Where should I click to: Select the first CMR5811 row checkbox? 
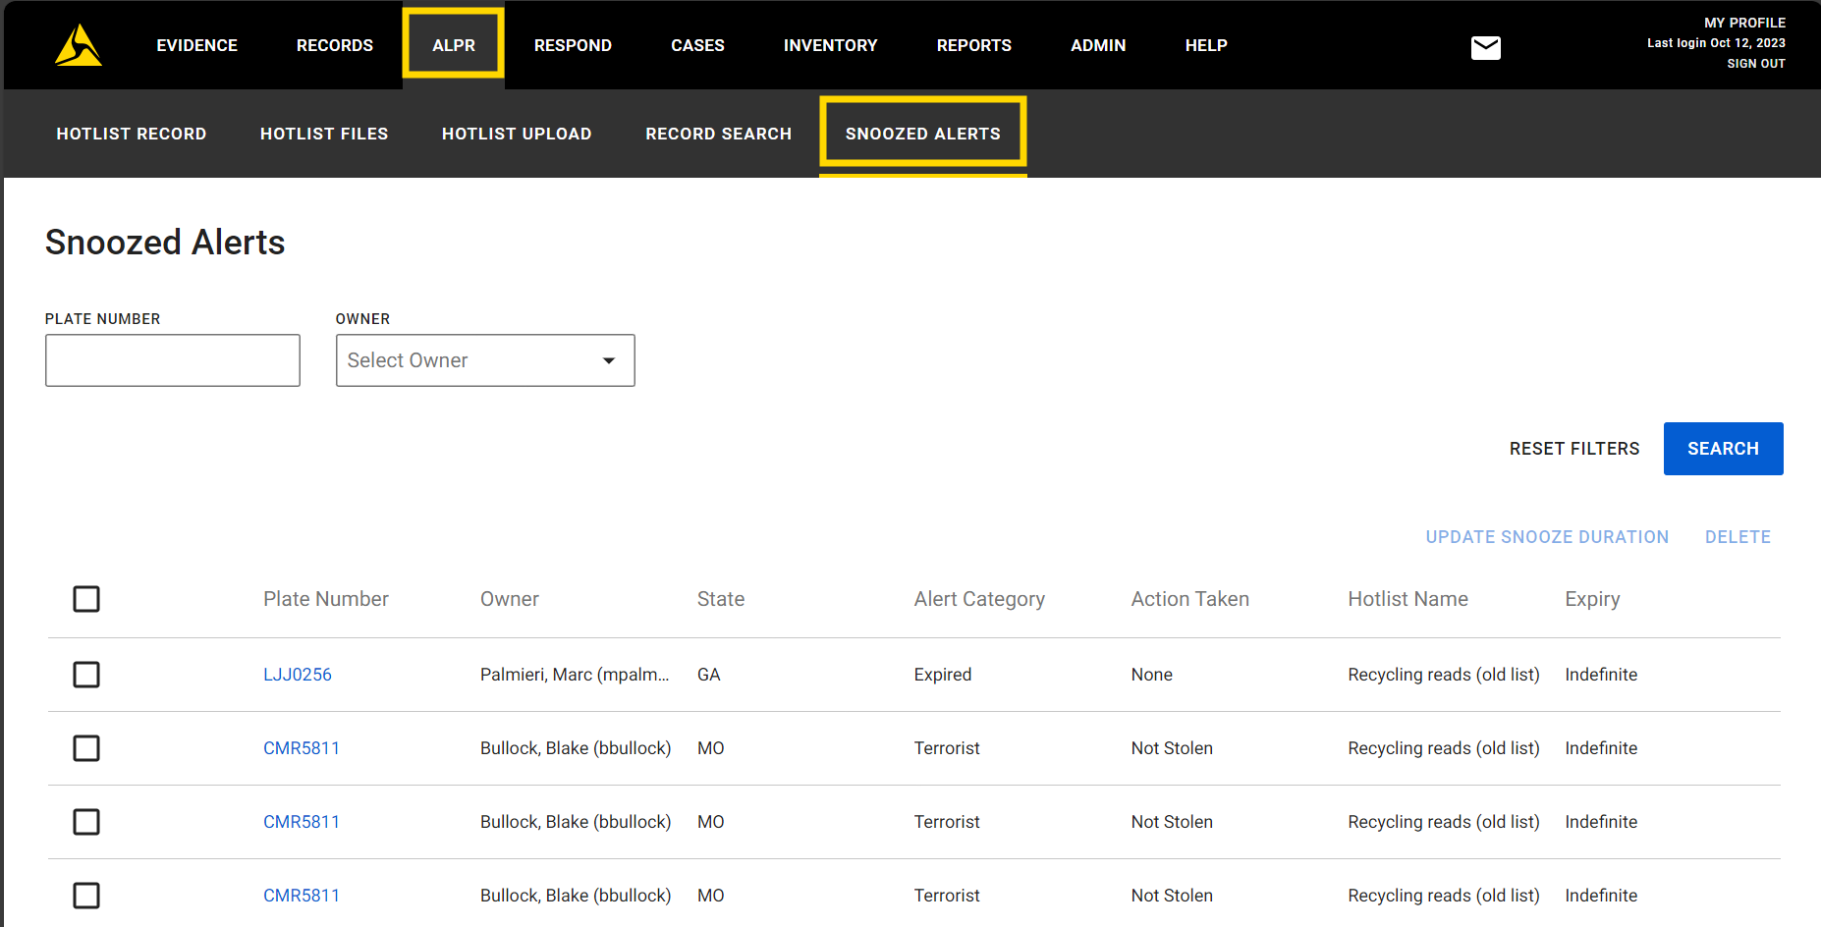[x=86, y=748]
